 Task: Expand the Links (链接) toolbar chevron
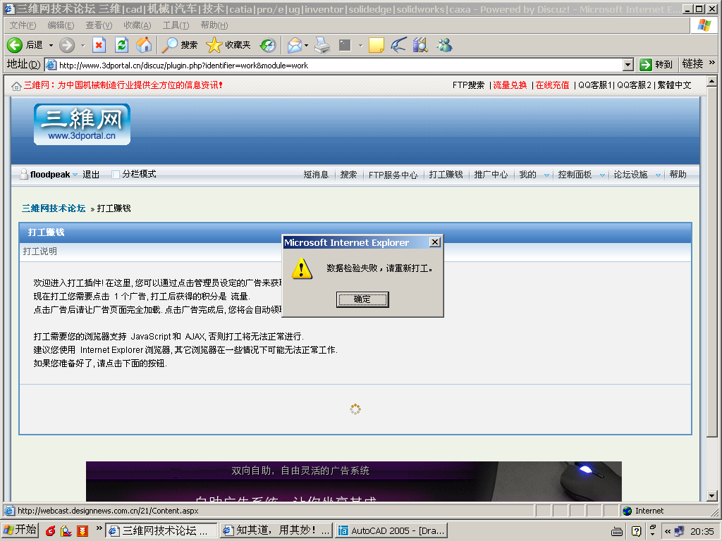click(x=712, y=63)
